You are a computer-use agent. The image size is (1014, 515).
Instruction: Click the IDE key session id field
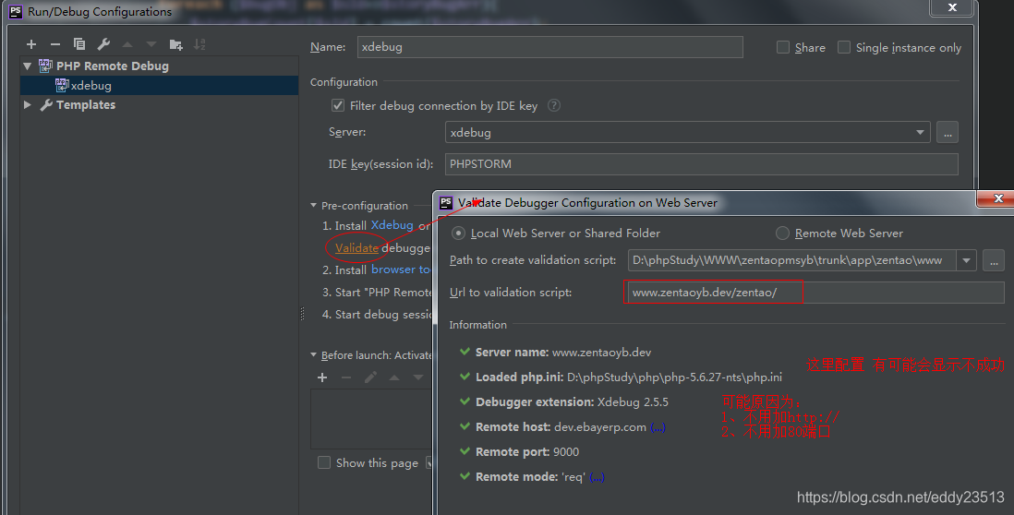(702, 164)
